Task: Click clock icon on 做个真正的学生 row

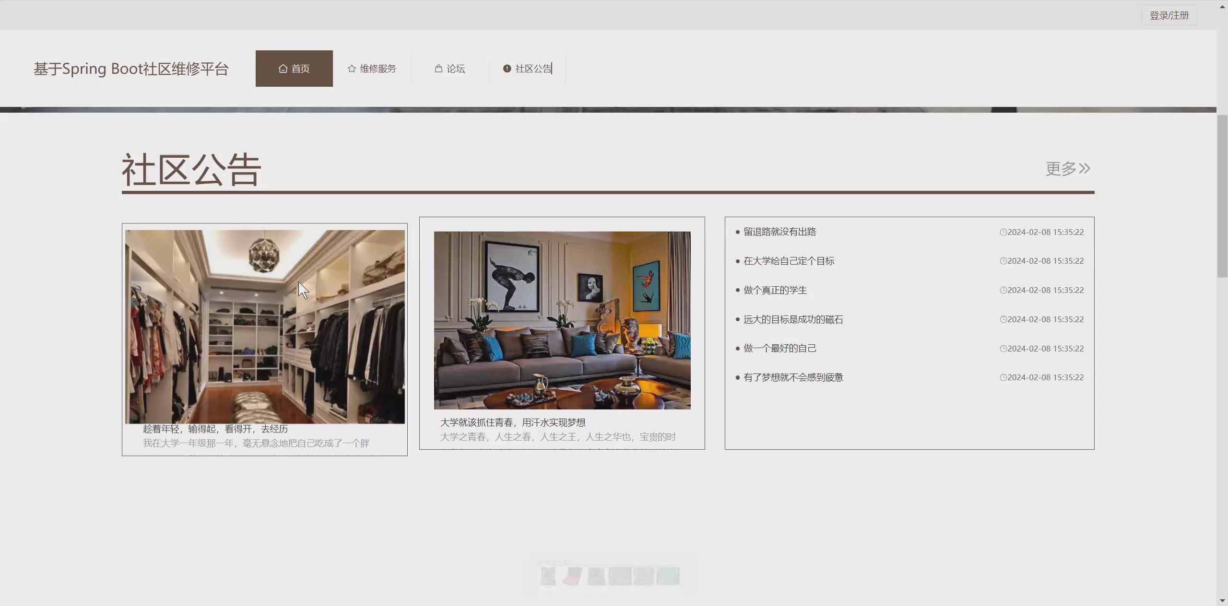Action: click(1003, 290)
